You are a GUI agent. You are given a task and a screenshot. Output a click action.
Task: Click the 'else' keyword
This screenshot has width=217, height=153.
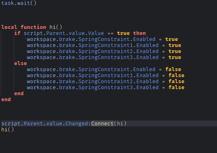pyautogui.click(x=20, y=63)
